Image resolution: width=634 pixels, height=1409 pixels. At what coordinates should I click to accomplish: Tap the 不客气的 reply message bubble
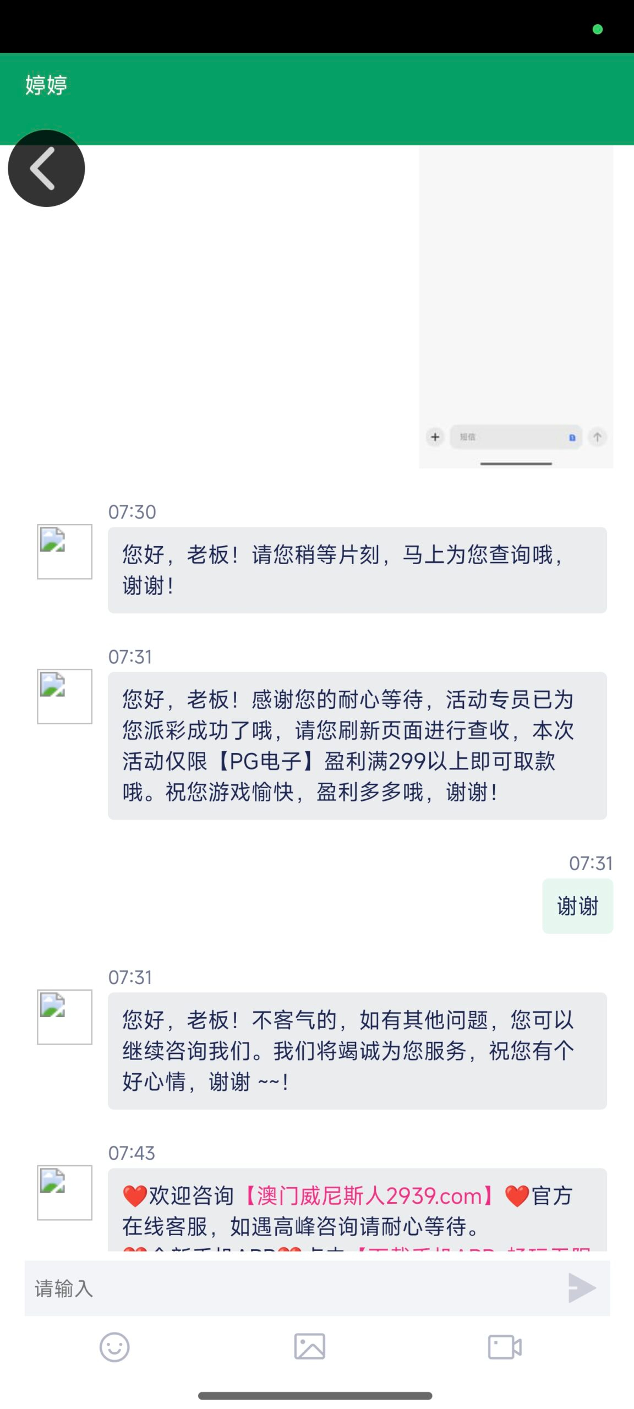(x=357, y=1050)
